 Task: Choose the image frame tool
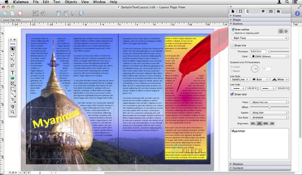(x=13, y=78)
